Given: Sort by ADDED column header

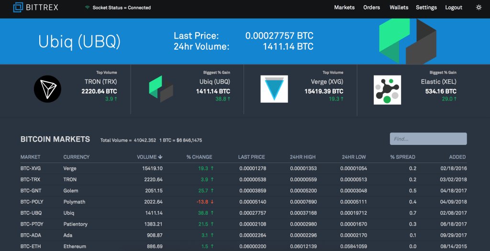Looking at the screenshot, I should (x=457, y=157).
